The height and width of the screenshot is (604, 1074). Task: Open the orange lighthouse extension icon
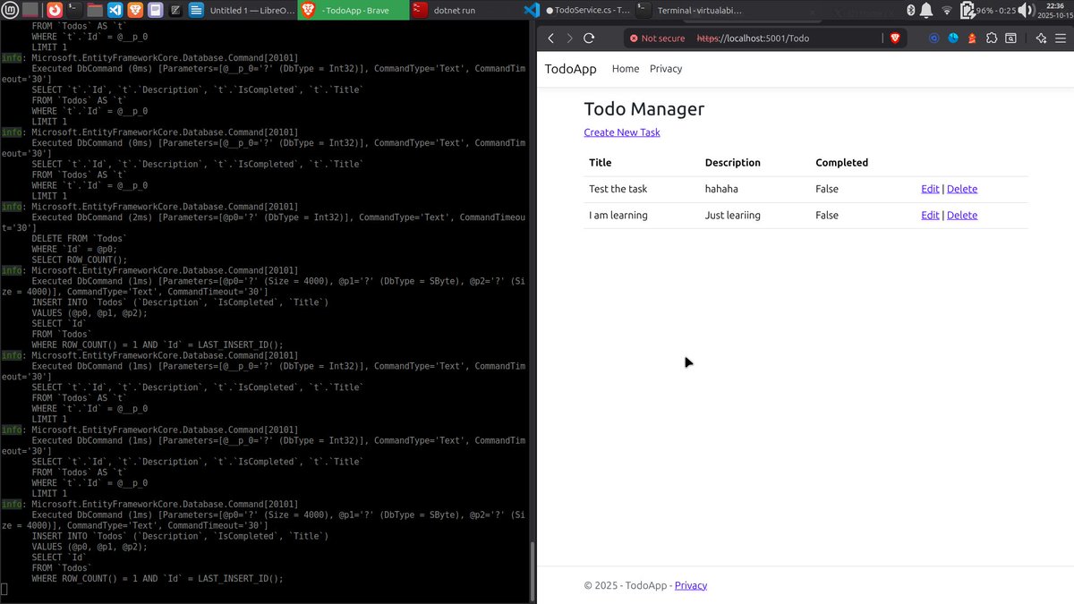click(x=972, y=38)
